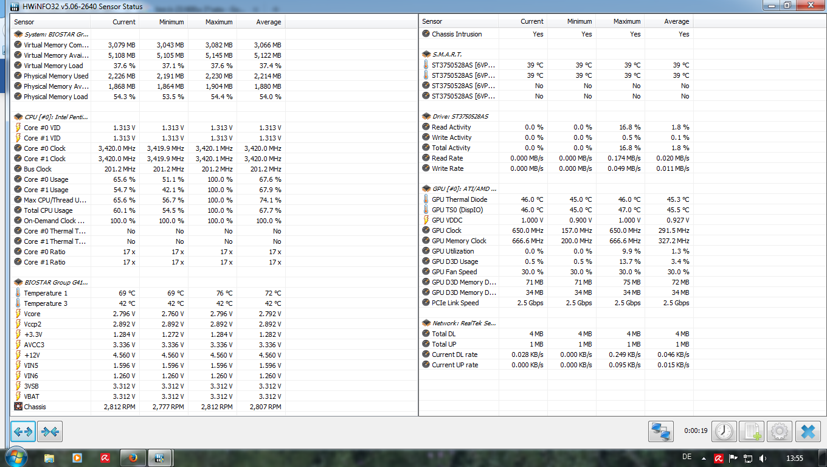Click the Vcore lightning bolt icon
The image size is (827, 467).
click(x=18, y=314)
